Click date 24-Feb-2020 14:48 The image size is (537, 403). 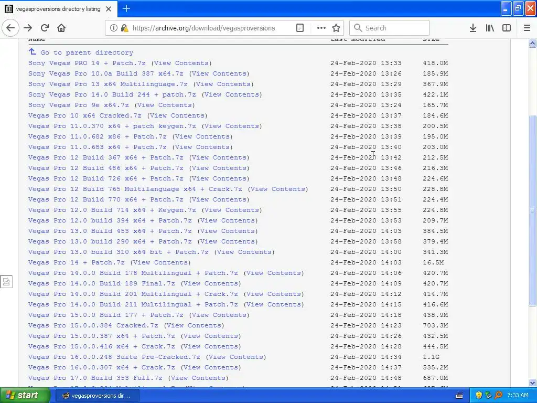pyautogui.click(x=366, y=378)
